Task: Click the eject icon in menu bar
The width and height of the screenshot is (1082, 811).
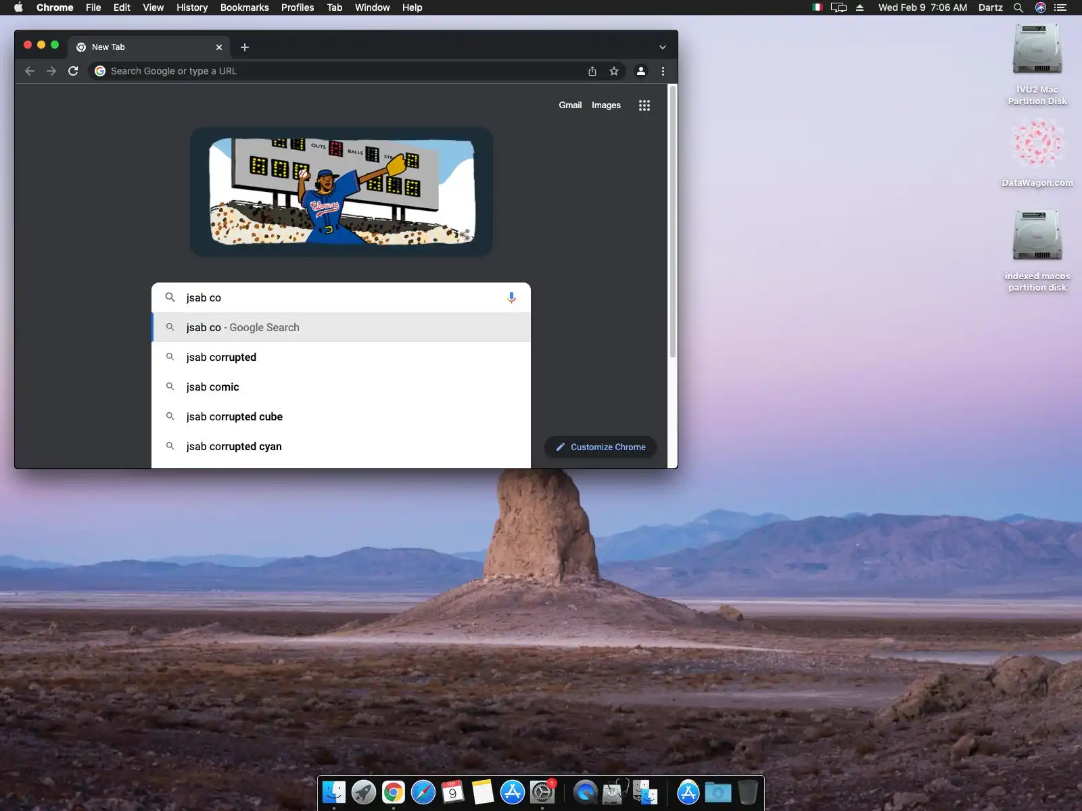Action: (x=860, y=7)
